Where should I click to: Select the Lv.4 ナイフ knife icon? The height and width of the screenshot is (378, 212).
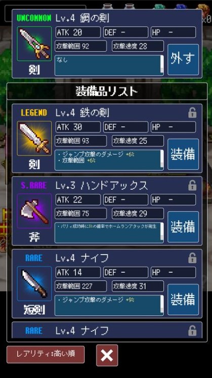pos(34,284)
